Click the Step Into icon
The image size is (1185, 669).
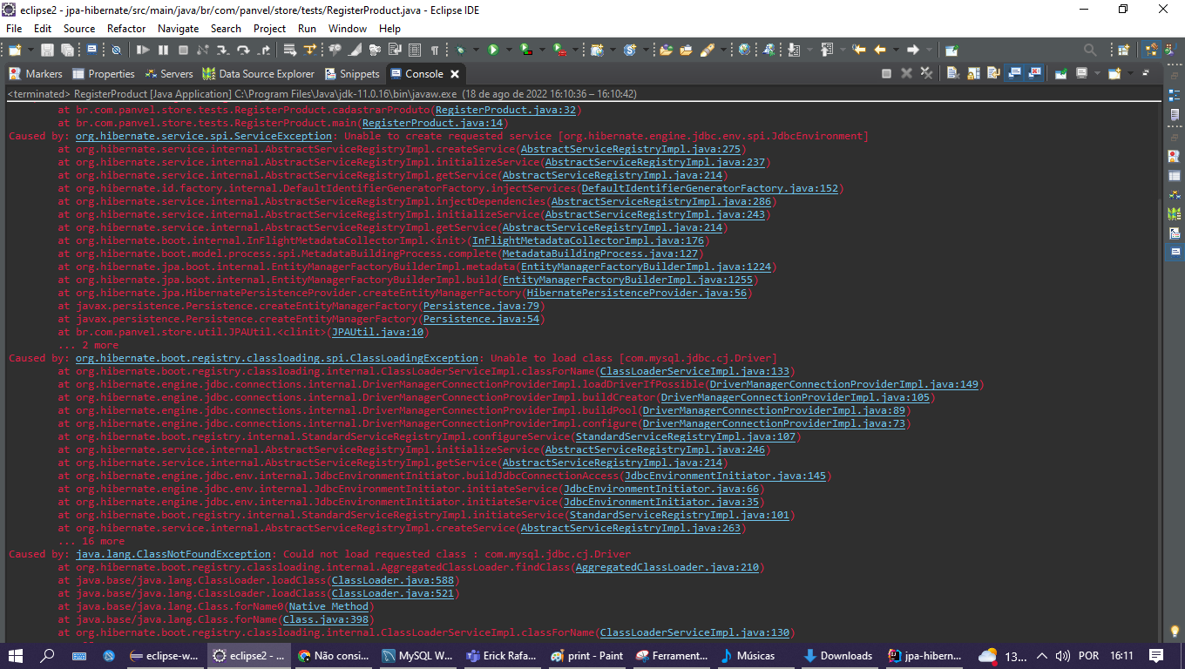click(x=223, y=50)
